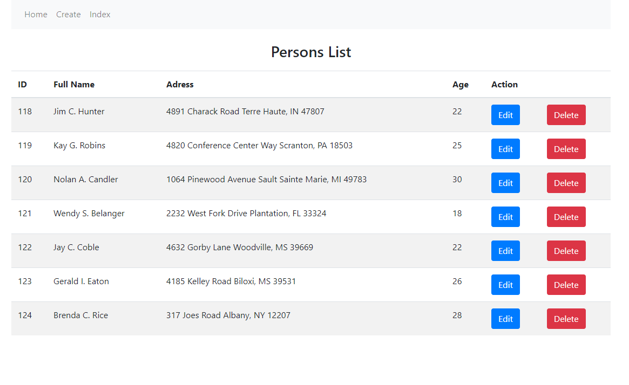The width and height of the screenshot is (629, 385).
Task: Edit the row for Jay C. Coble
Action: [505, 250]
